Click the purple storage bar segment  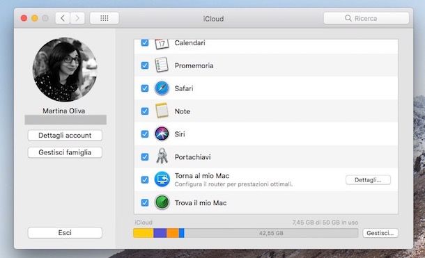click(160, 233)
